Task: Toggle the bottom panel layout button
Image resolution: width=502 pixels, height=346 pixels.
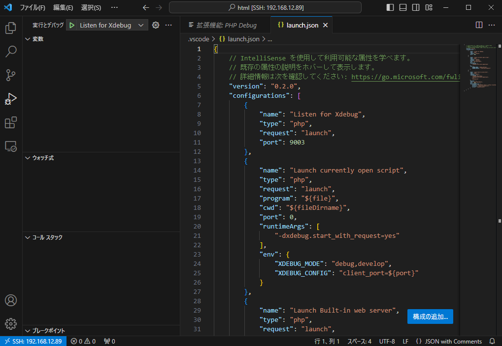Action: 403,7
